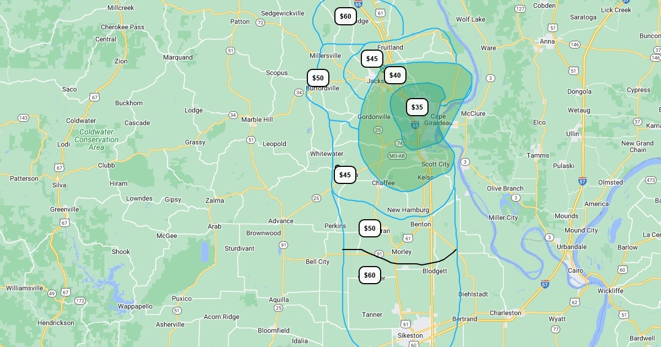This screenshot has height=347, width=661.
Task: Select the Route 127 shield near Cobden
Action: click(520, 9)
